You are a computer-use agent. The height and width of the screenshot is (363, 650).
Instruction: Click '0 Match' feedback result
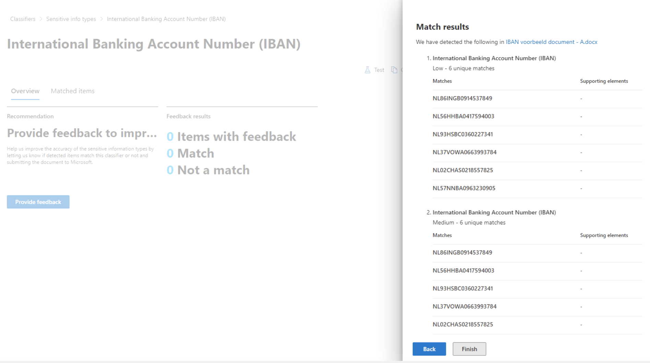[x=190, y=153]
